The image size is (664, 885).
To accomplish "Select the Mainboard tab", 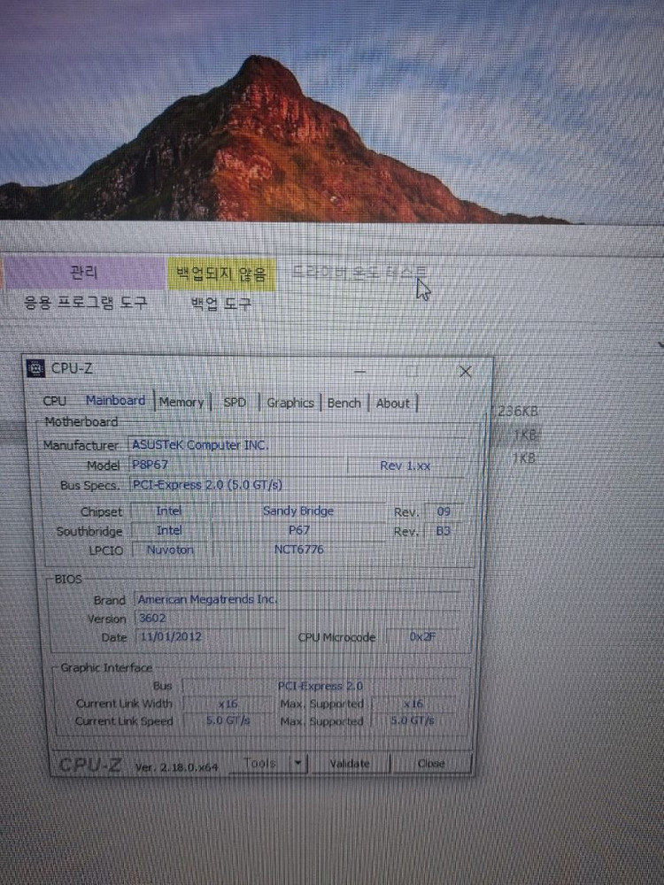I will [116, 401].
